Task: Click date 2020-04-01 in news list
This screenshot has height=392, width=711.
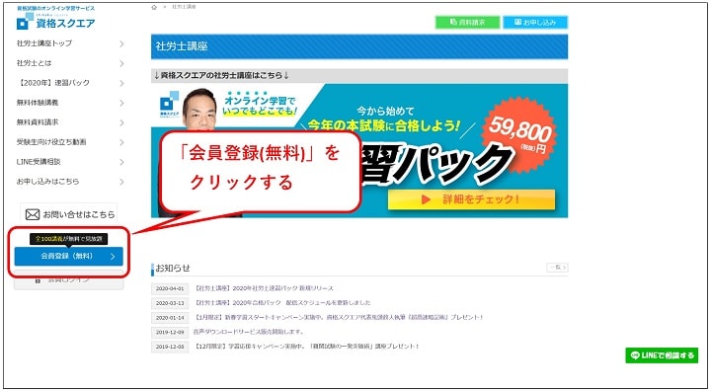Action: tap(170, 288)
